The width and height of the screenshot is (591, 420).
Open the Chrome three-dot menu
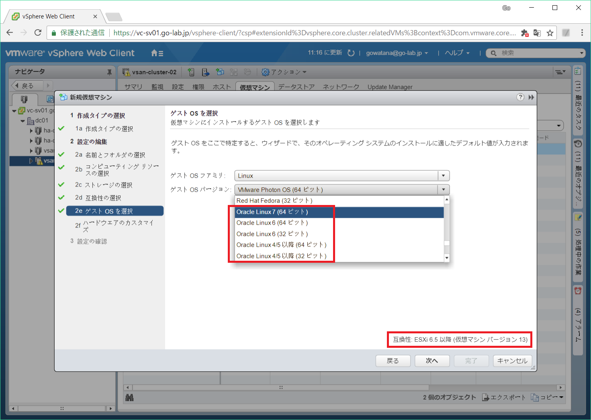tap(582, 33)
